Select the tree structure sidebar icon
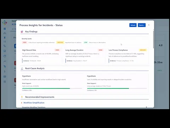 click(x=5, y=66)
